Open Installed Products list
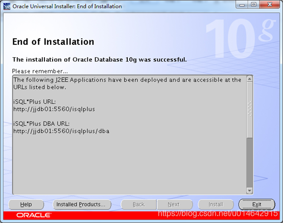The image size is (283, 223). [x=82, y=205]
